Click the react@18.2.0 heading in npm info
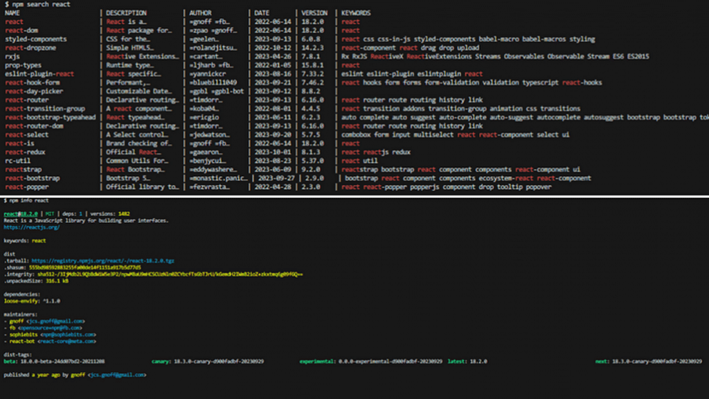The height and width of the screenshot is (399, 709). (20, 213)
